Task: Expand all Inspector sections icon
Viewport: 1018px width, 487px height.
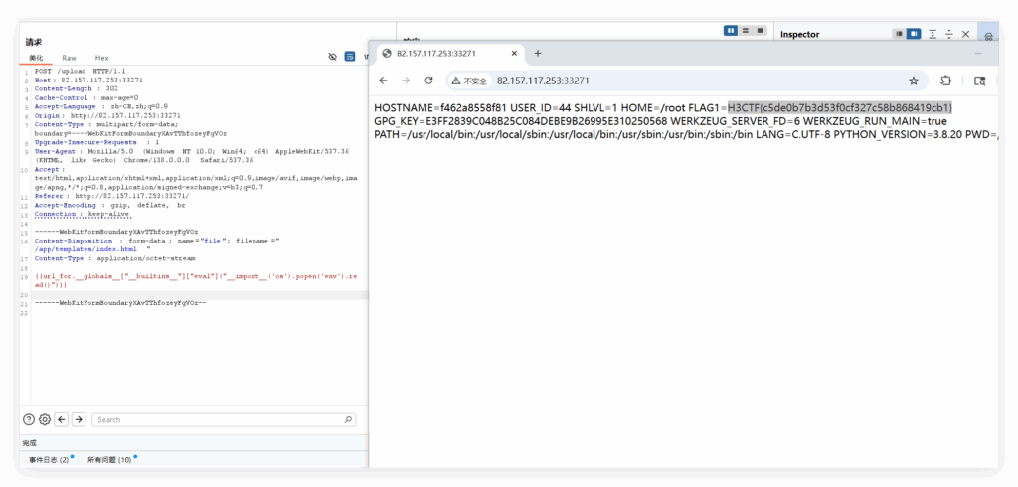Action: 932,34
